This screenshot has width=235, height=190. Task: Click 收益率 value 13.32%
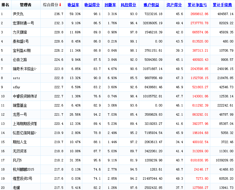tap(75, 78)
